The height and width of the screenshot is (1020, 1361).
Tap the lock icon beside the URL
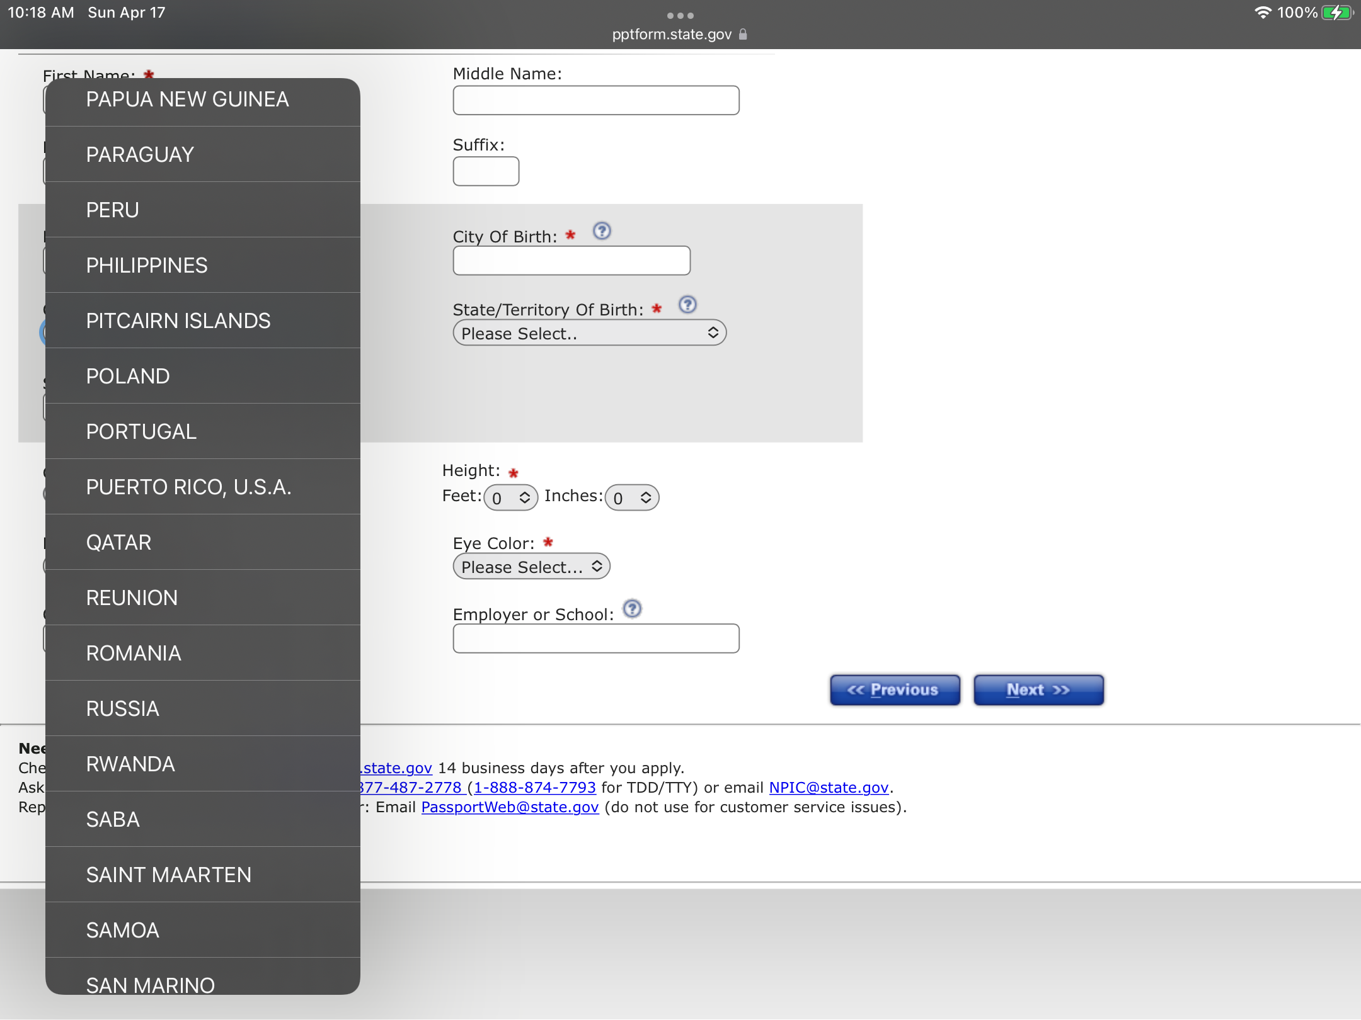tap(744, 35)
